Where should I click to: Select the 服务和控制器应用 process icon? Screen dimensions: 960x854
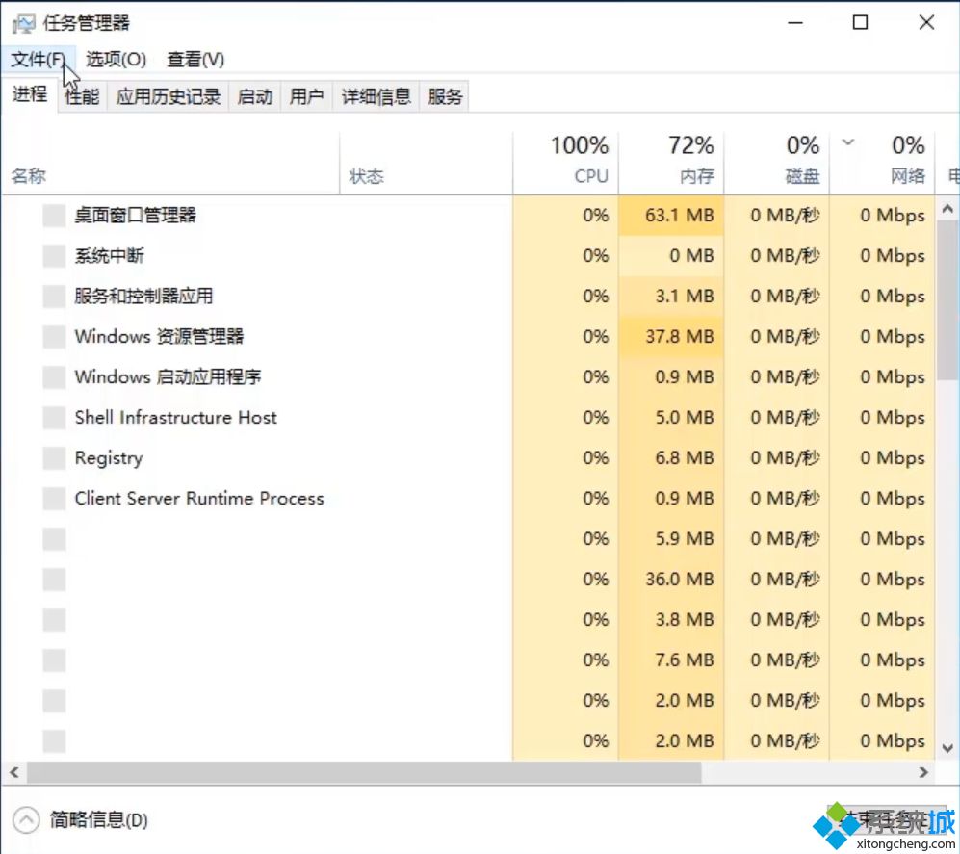[54, 297]
